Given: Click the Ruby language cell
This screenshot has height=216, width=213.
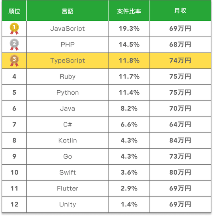Looking at the screenshot, I should [x=67, y=77].
